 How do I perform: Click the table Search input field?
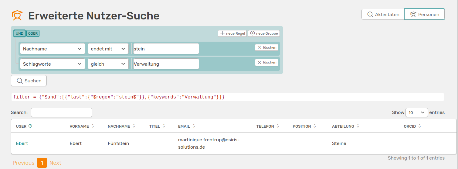pyautogui.click(x=62, y=112)
